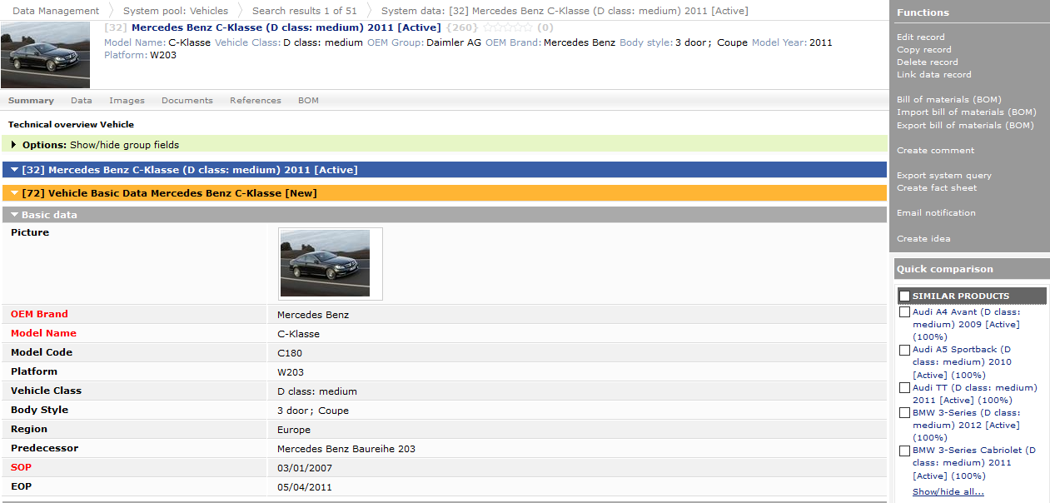Image resolution: width=1050 pixels, height=503 pixels.
Task: Click the red SOP field label
Action: [x=22, y=468]
